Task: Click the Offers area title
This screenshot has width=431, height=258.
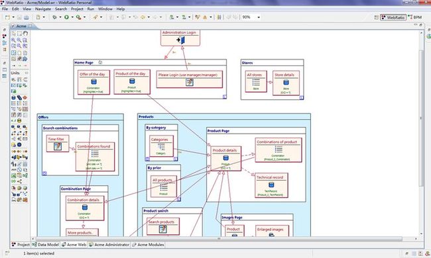Action: [43, 117]
